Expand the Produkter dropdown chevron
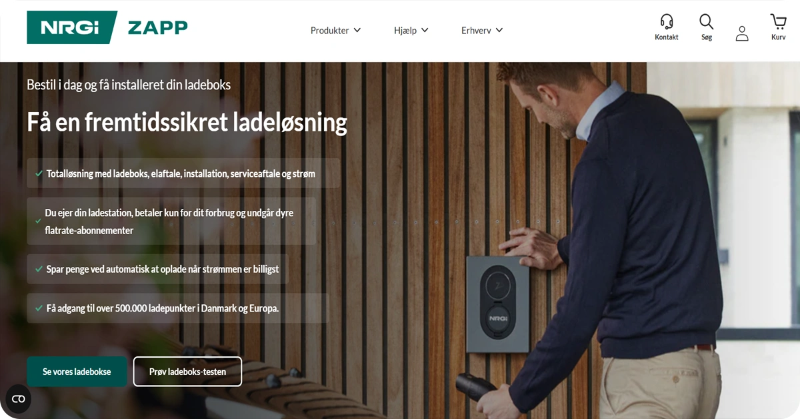 click(357, 30)
